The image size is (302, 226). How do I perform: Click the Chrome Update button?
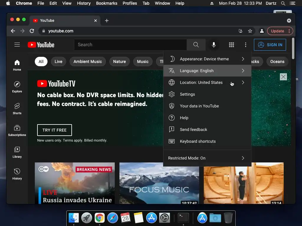point(277,31)
